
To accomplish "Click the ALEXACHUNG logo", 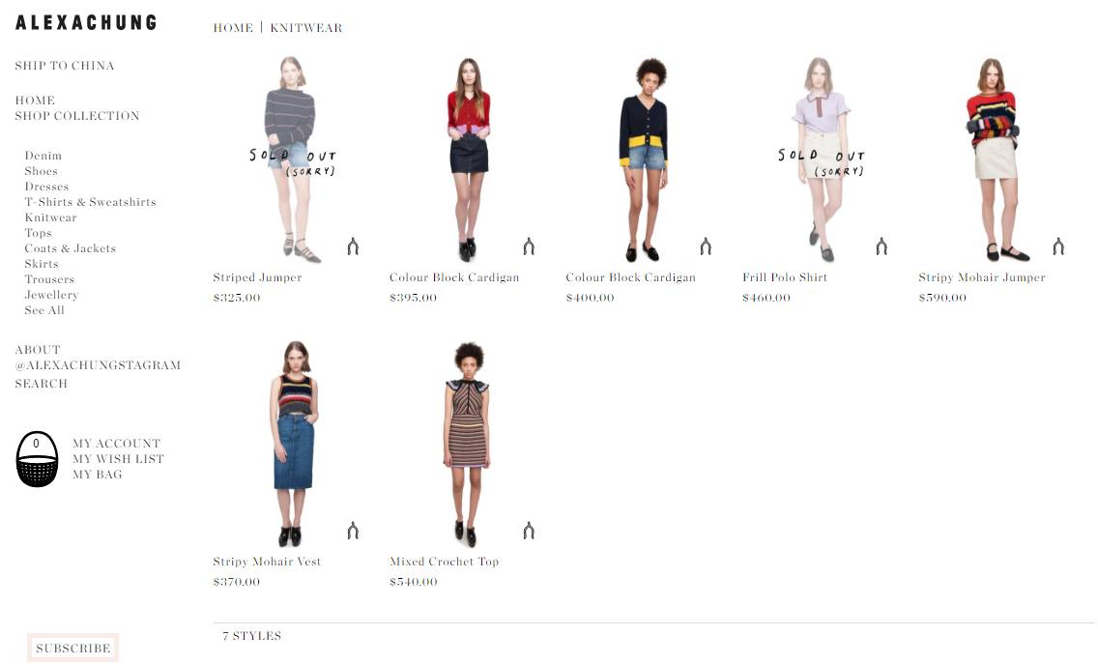I will pyautogui.click(x=86, y=22).
